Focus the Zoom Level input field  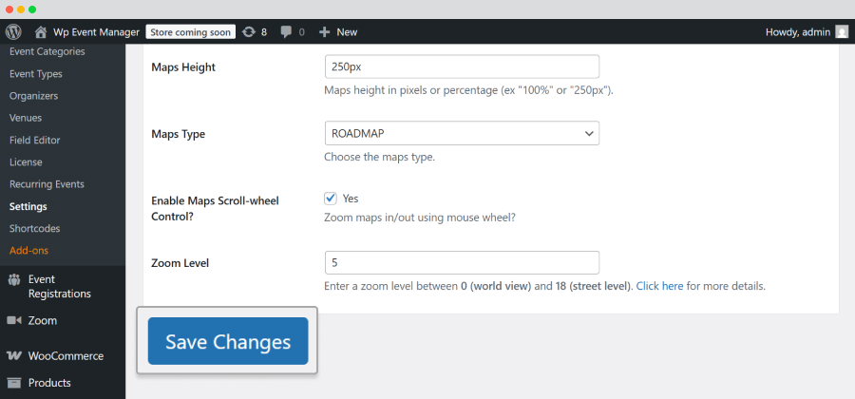coord(462,263)
